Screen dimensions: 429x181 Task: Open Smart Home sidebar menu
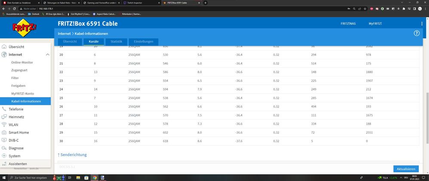pos(25,132)
